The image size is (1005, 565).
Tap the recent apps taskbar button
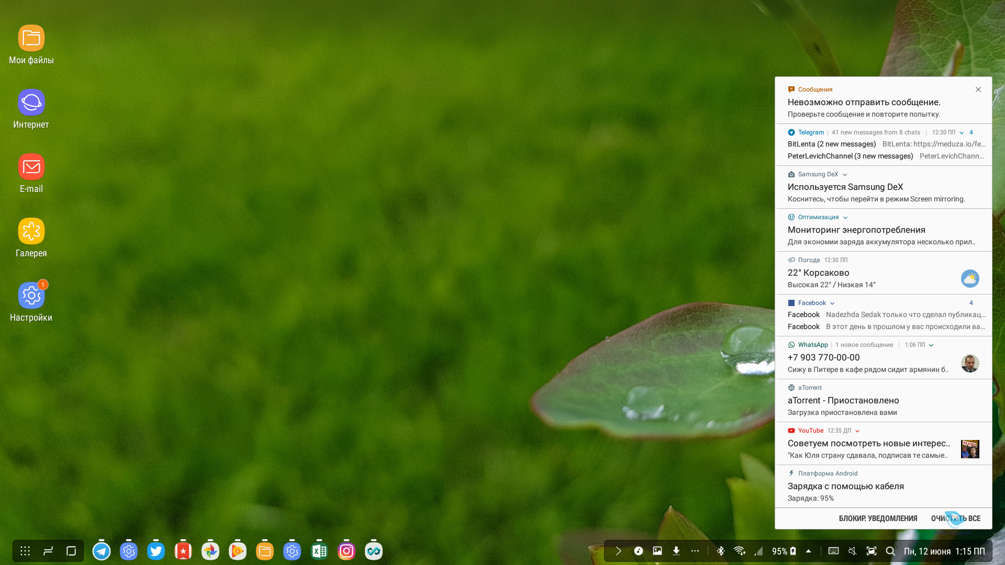48,551
